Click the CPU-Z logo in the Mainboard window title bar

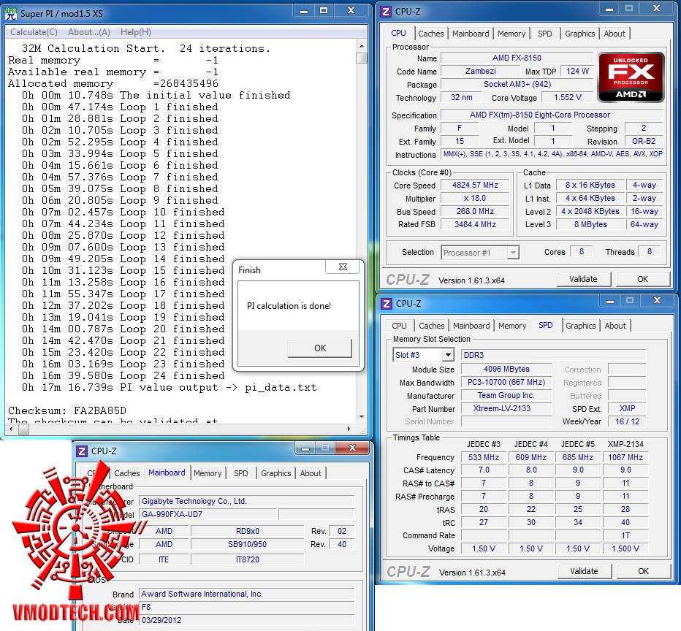pos(82,451)
